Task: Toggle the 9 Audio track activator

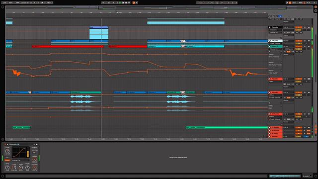Action: (x=299, y=92)
